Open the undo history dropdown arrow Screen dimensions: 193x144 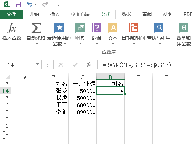coord(36,4)
